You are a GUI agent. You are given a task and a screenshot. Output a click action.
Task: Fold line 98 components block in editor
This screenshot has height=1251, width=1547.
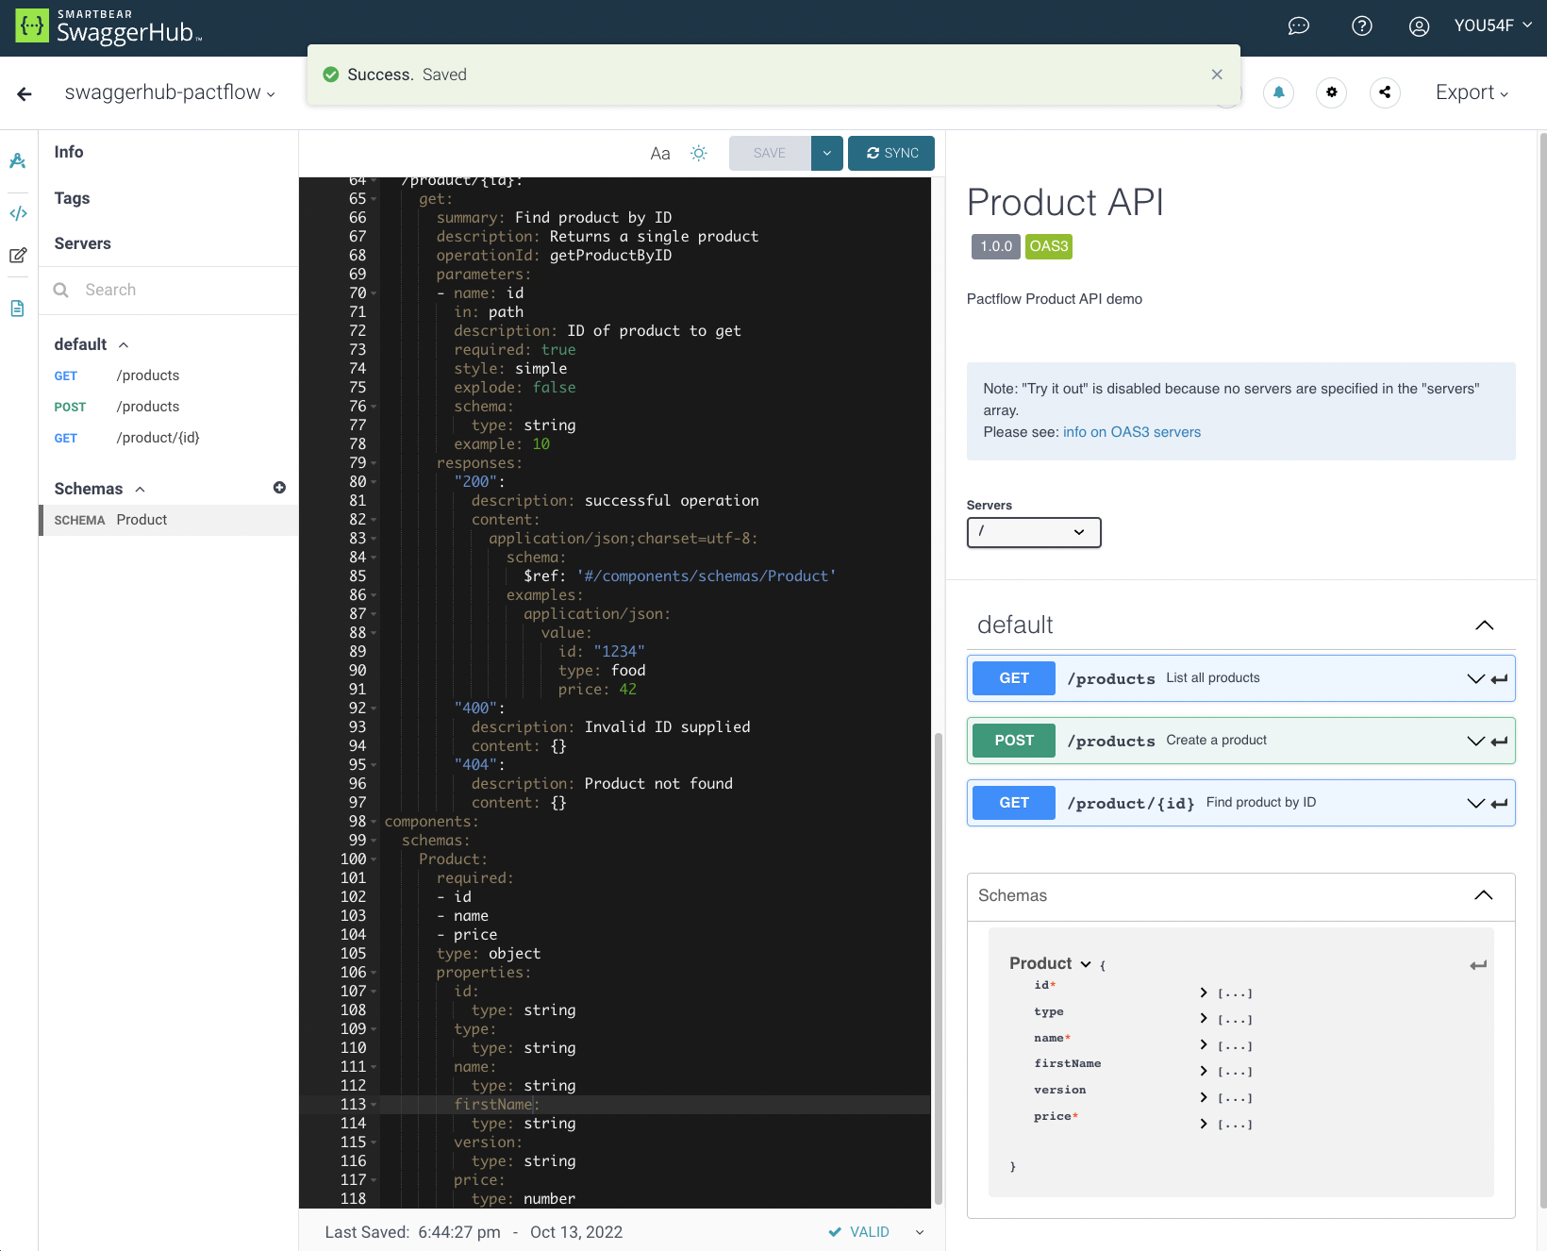click(374, 822)
